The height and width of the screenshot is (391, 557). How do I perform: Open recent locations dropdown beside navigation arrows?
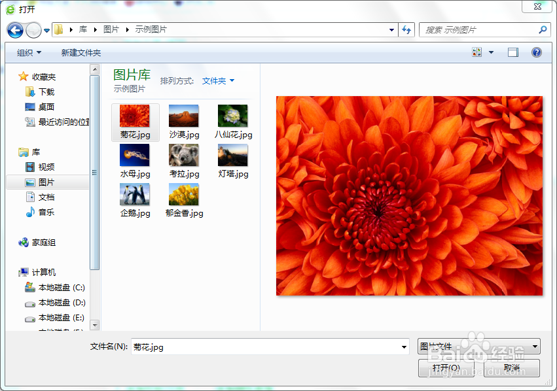[x=46, y=31]
